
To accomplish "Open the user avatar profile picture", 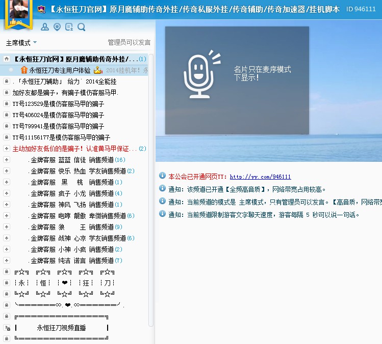I will [x=19, y=10].
